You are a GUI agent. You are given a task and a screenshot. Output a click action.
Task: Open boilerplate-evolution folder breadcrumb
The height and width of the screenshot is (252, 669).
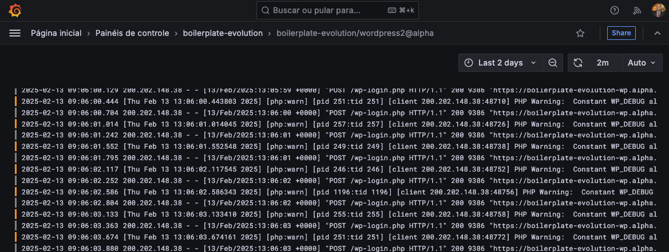[x=223, y=33]
